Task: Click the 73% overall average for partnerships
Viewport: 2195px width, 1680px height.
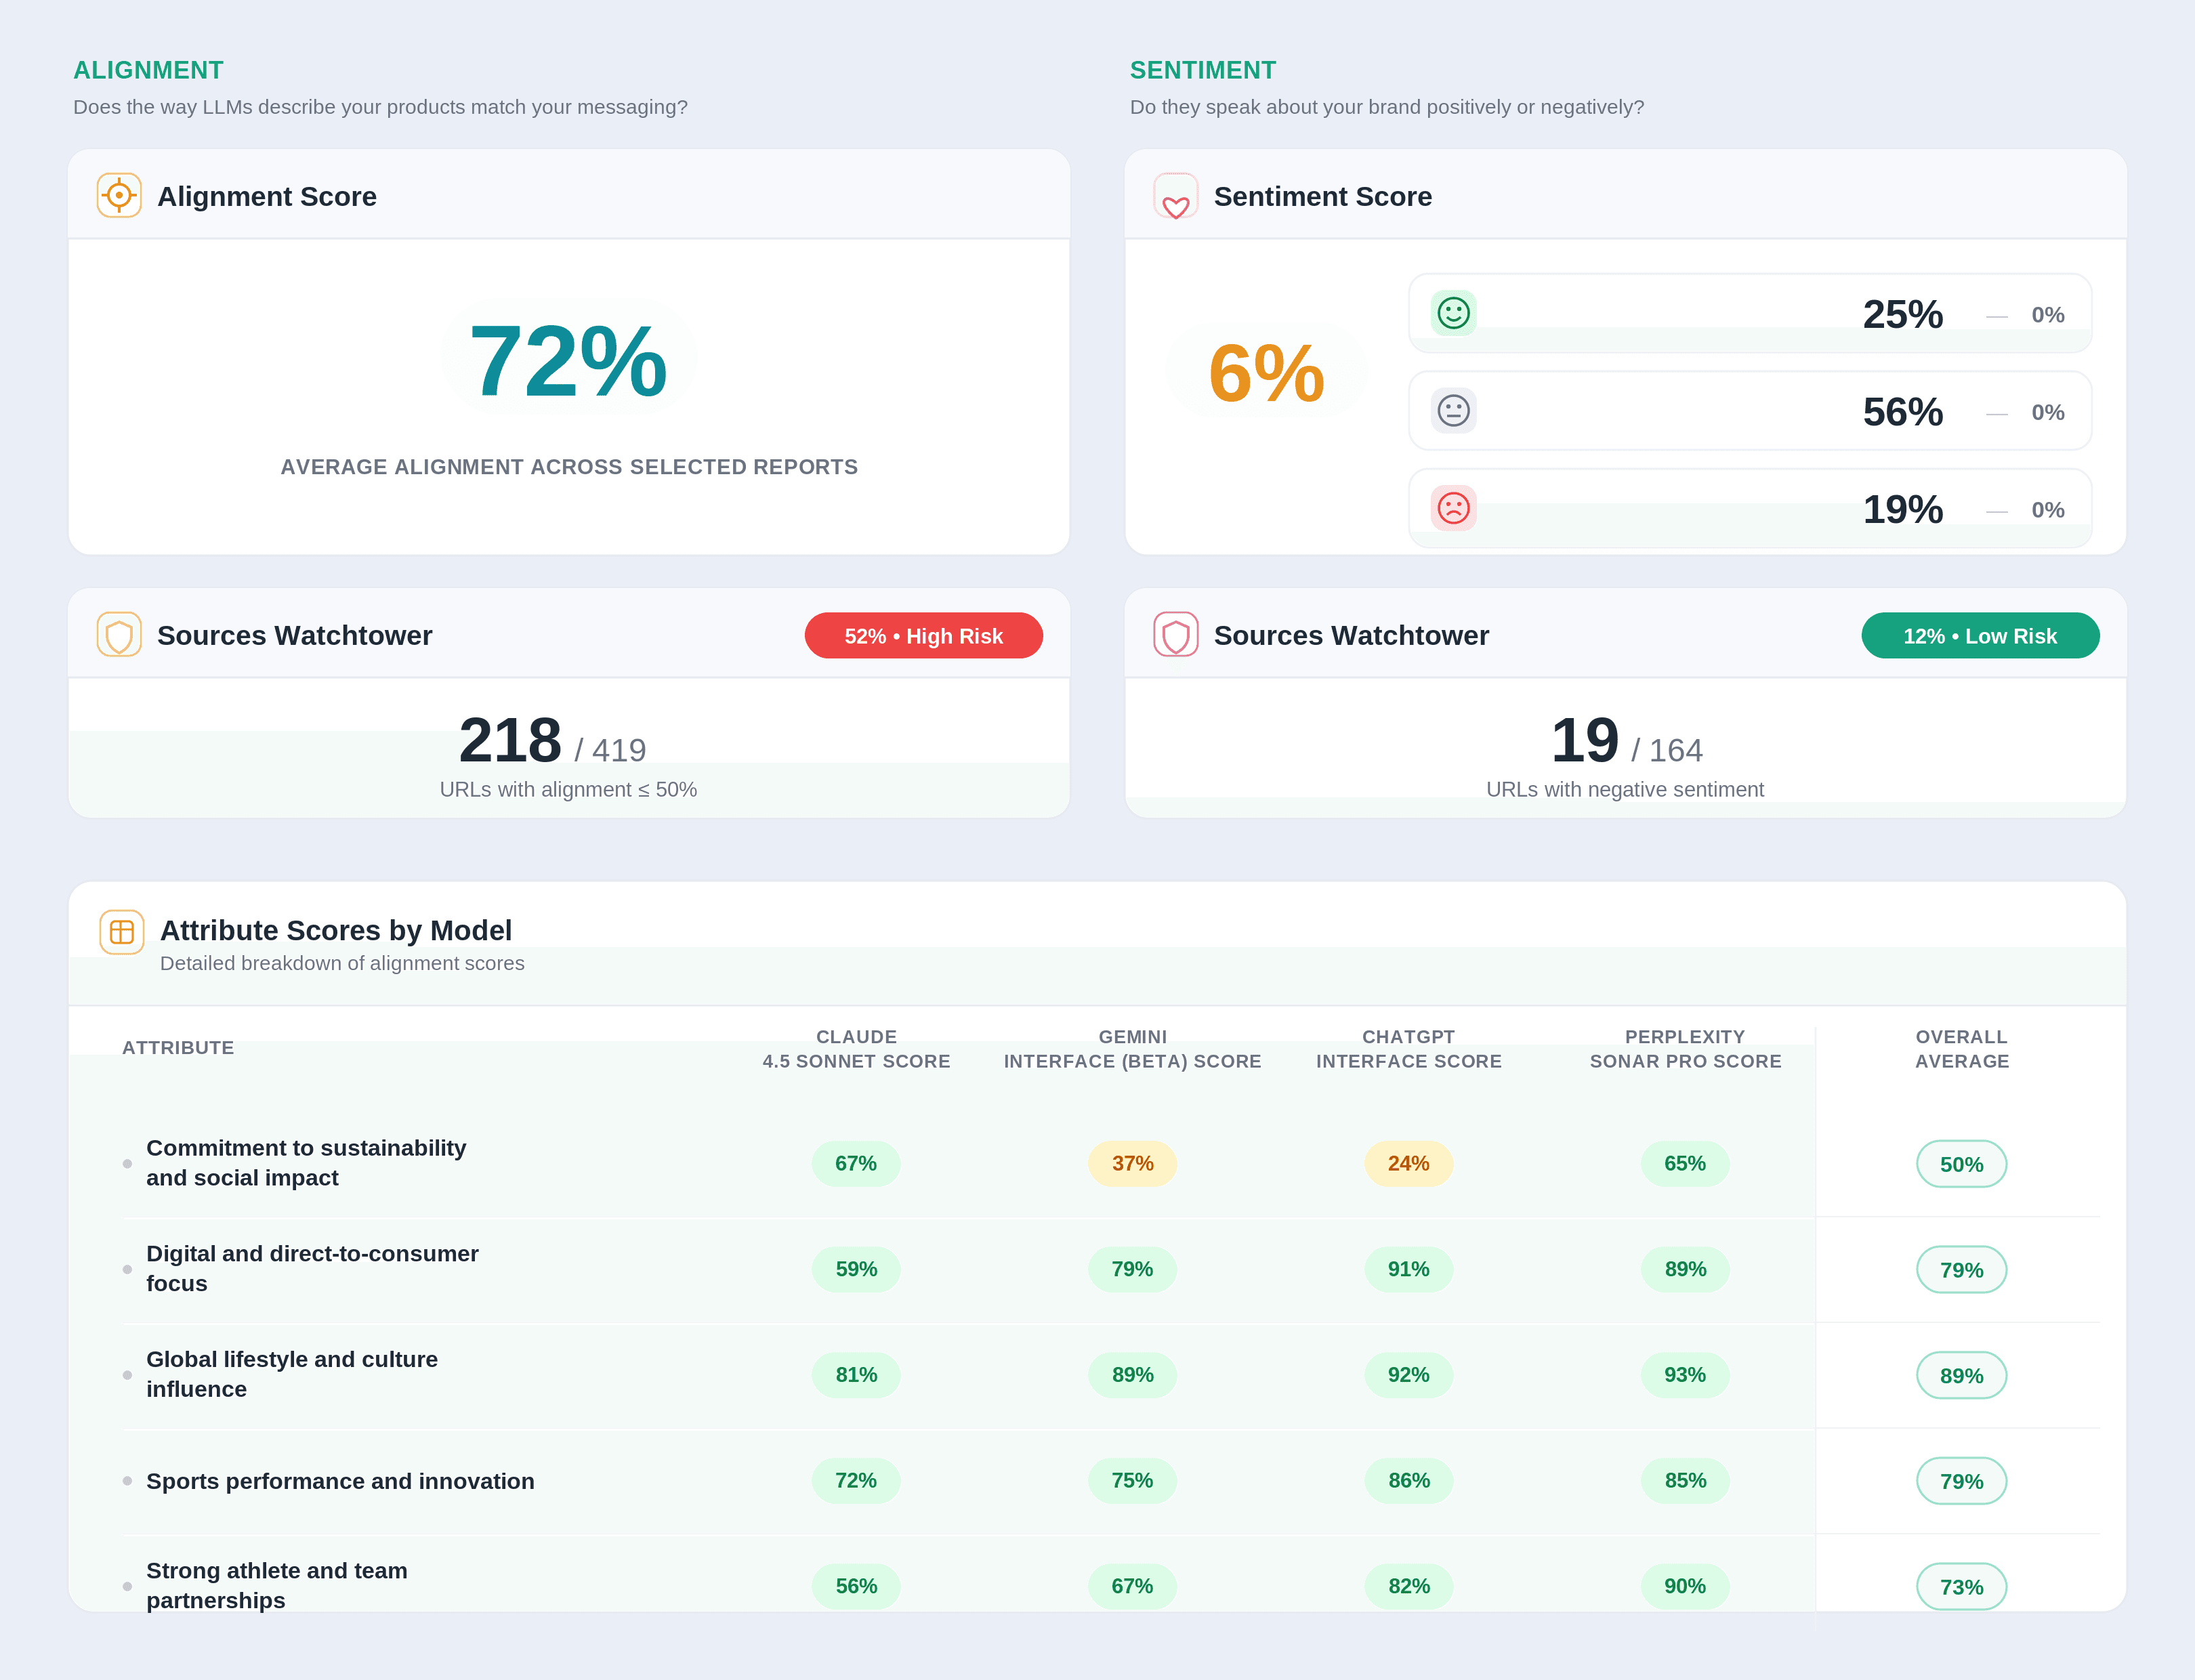Action: coord(1961,1587)
